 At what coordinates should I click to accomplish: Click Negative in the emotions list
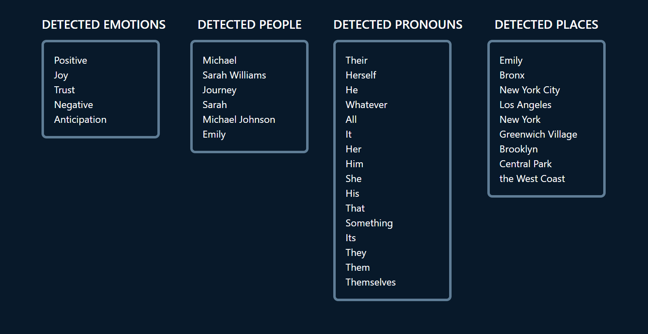point(74,105)
